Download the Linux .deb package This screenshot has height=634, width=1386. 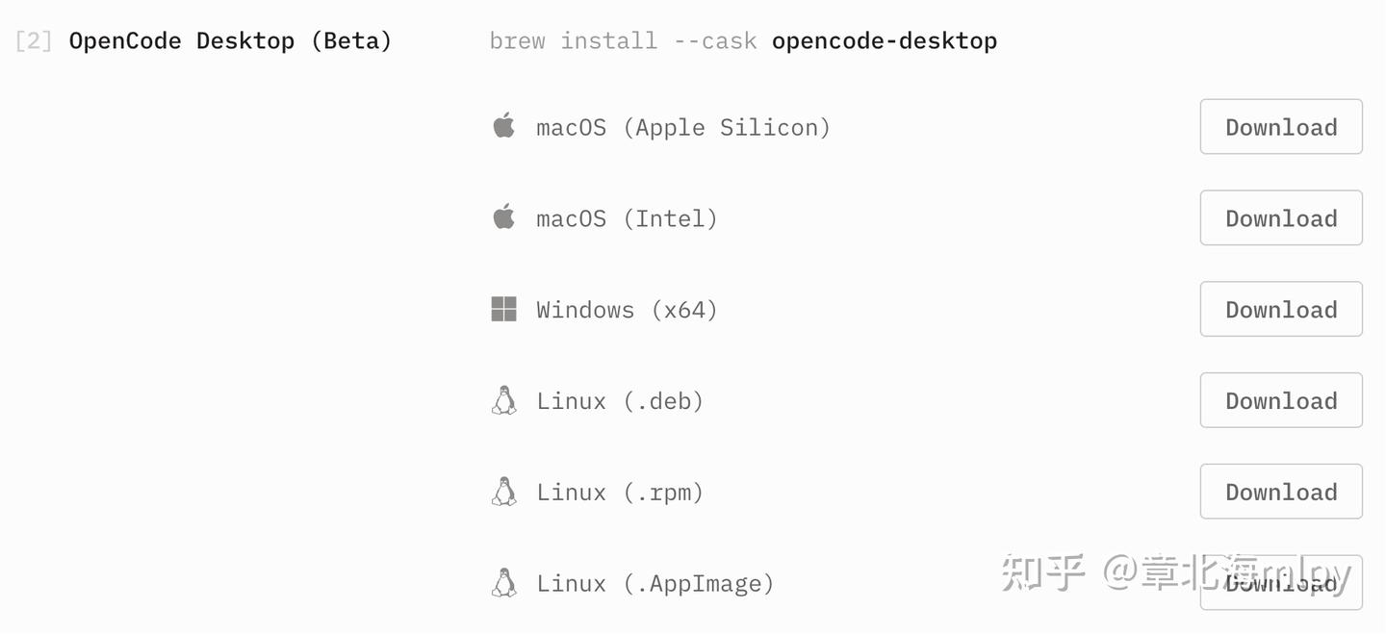pyautogui.click(x=1280, y=401)
